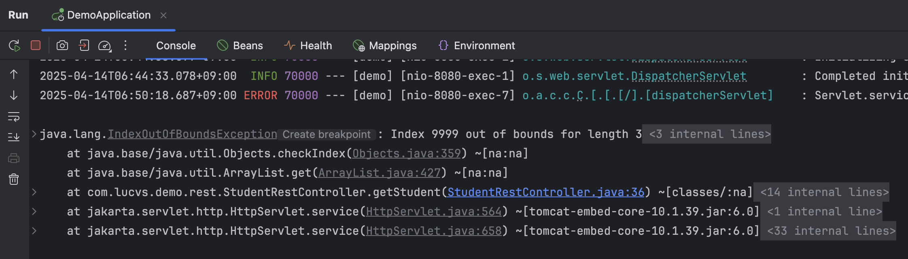This screenshot has width=908, height=259.
Task: Close the DemoApplication run tab
Action: pyautogui.click(x=163, y=15)
